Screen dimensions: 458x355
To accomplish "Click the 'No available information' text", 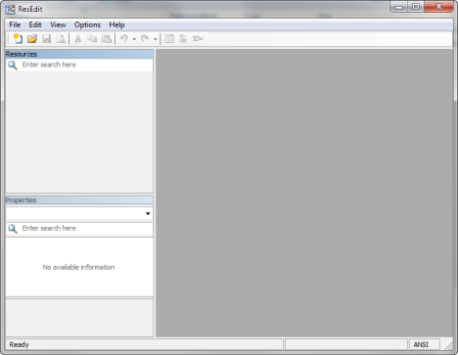I will pos(78,267).
